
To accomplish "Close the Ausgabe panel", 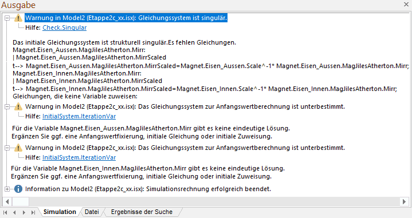I will (406, 4).
